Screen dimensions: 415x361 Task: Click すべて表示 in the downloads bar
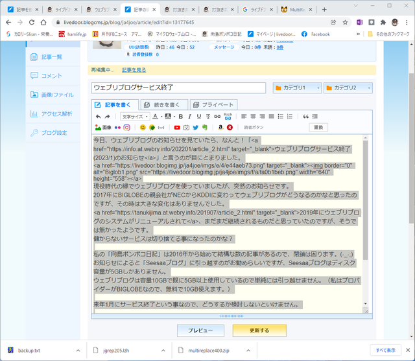pos(385,350)
